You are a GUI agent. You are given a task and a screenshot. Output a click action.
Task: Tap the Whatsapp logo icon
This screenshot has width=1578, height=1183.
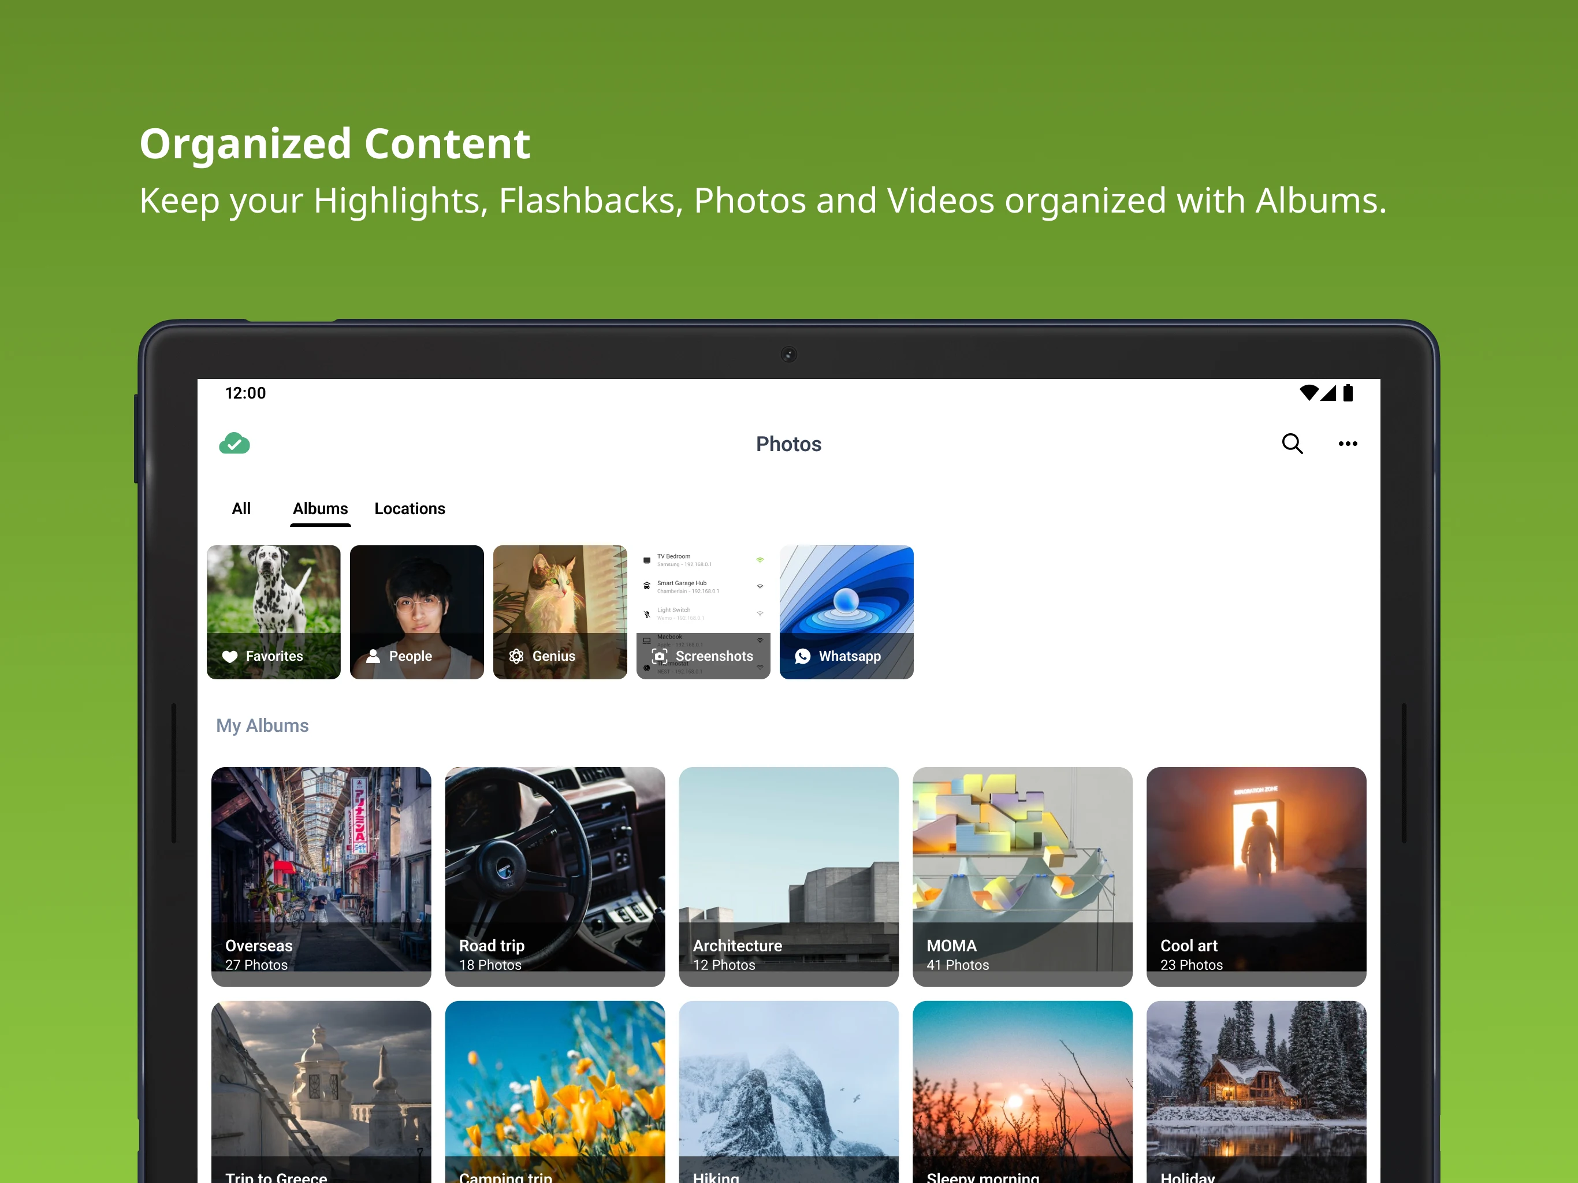point(802,656)
